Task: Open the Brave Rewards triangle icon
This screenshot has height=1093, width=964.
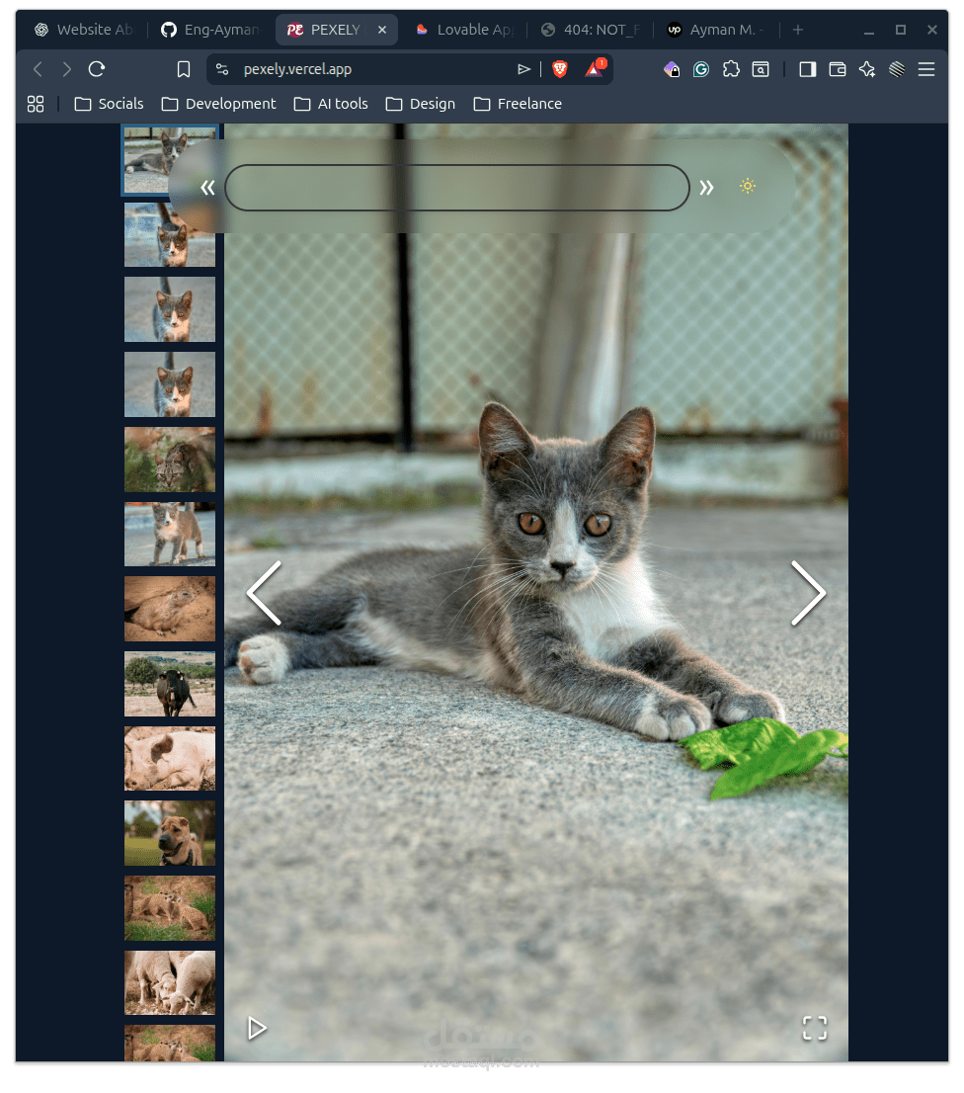Action: click(595, 68)
